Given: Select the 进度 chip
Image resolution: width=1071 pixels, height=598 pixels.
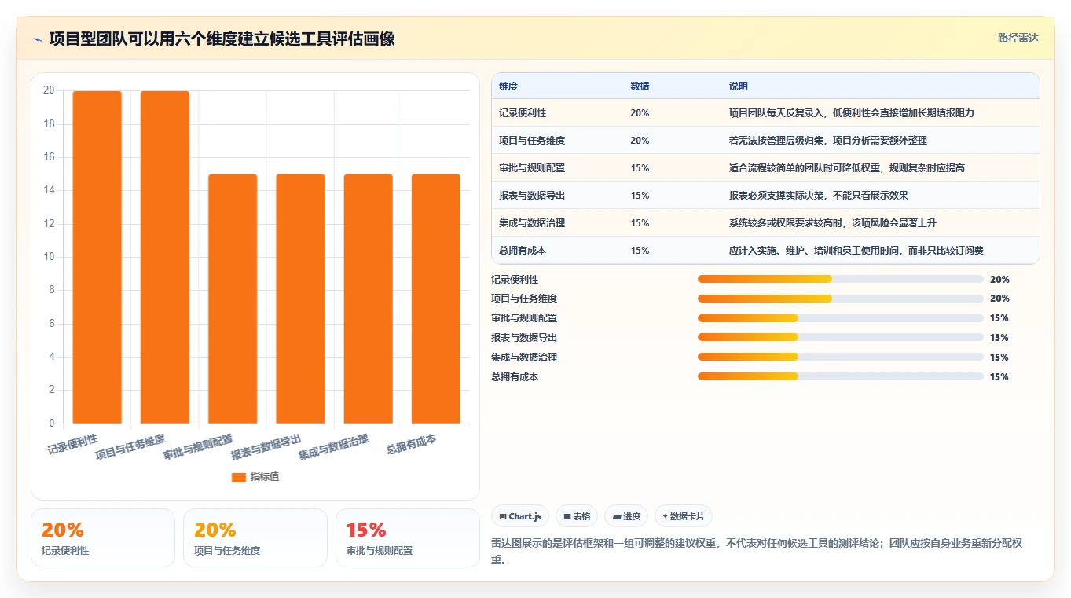Looking at the screenshot, I should pos(626,516).
